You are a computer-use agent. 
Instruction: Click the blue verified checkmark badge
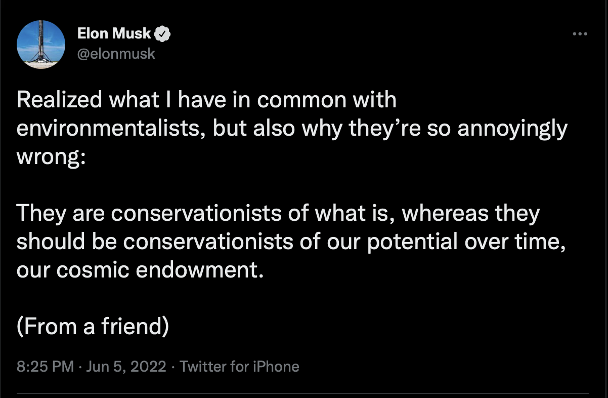click(162, 34)
